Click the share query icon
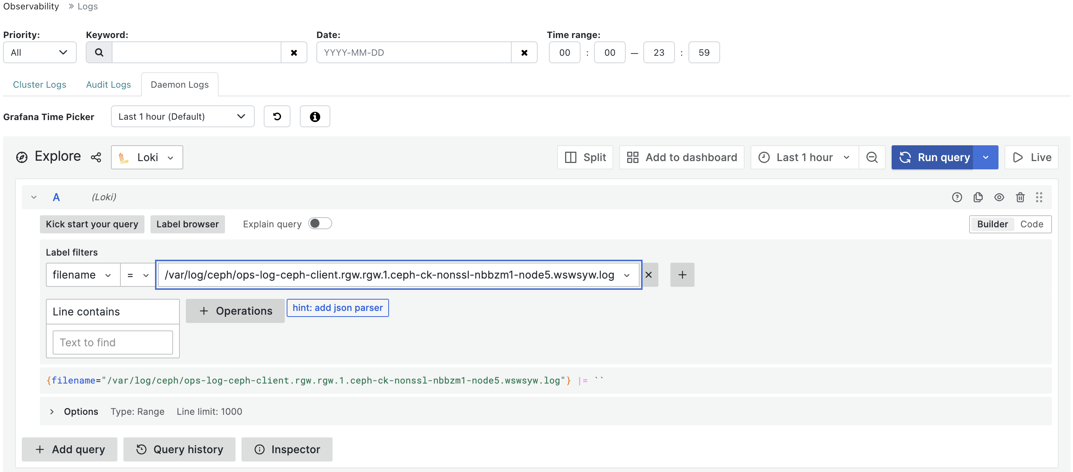The image size is (1073, 472). tap(96, 157)
